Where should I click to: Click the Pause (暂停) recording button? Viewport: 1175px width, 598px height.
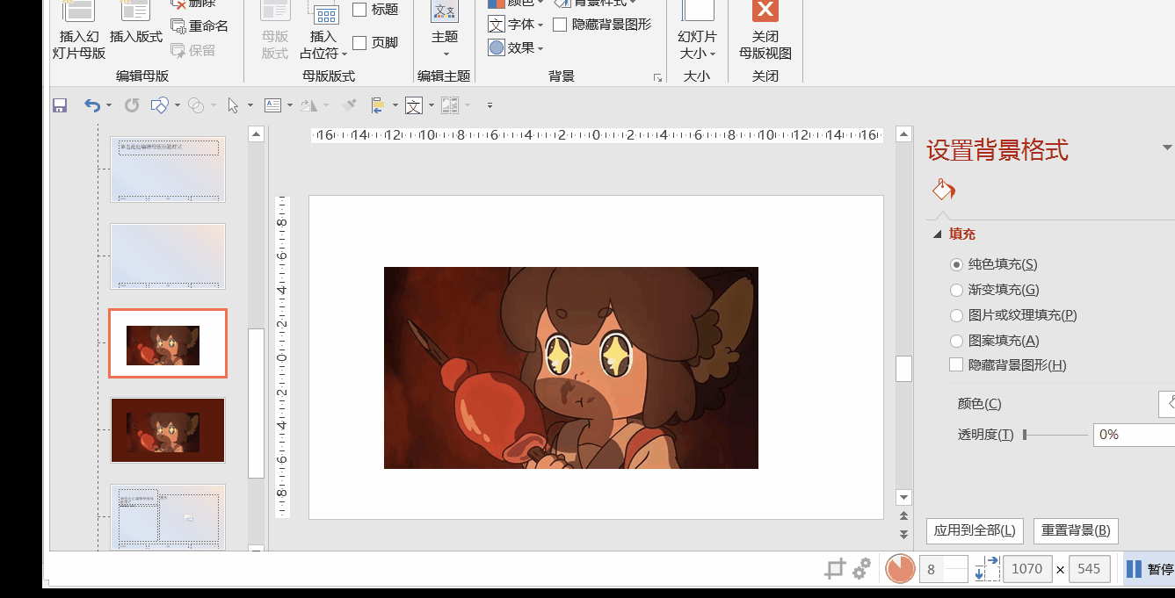coord(1150,569)
